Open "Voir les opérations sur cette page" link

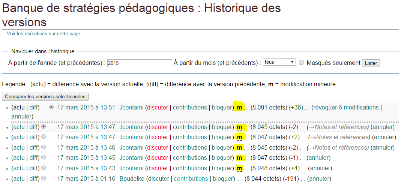coord(43,34)
